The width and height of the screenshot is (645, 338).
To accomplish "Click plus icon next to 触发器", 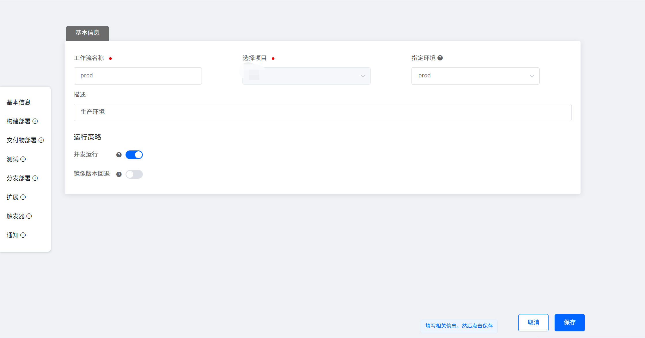I will tap(29, 216).
